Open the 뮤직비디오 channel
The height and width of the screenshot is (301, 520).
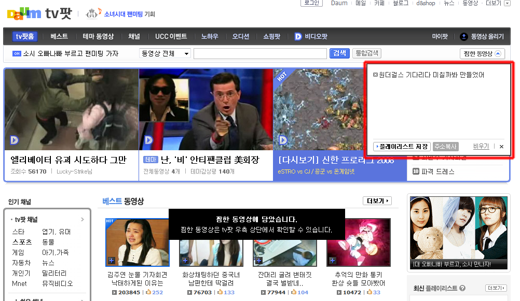(58, 283)
